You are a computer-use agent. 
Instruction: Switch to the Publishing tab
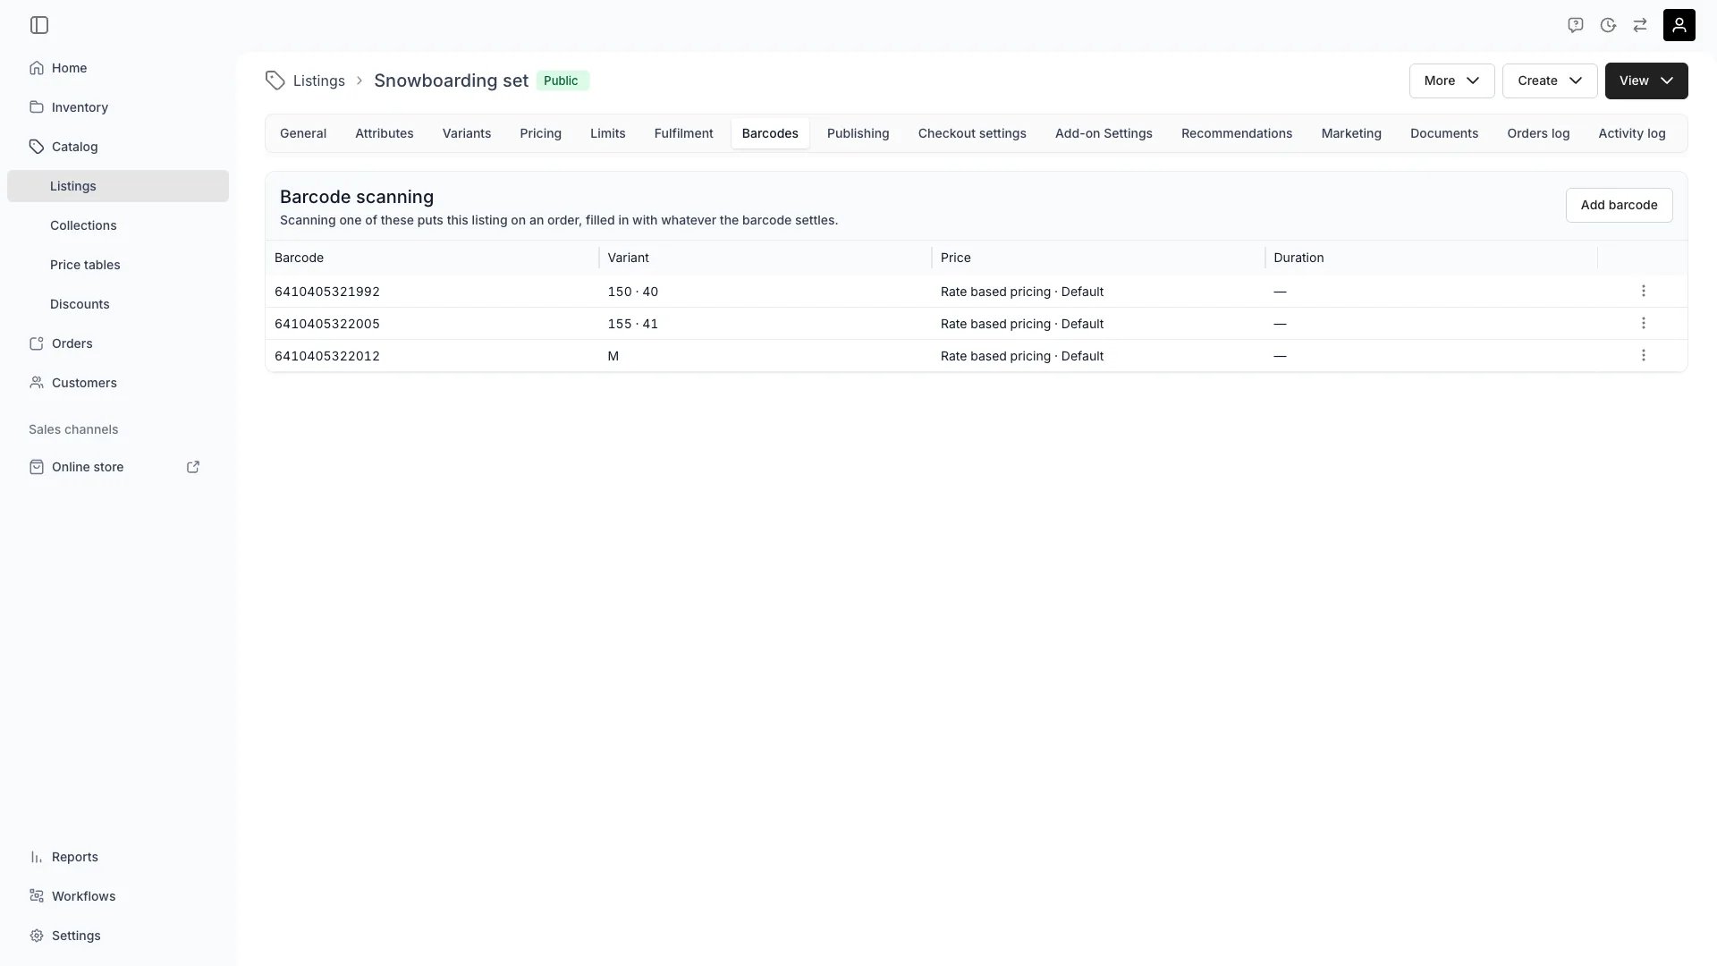pos(858,133)
